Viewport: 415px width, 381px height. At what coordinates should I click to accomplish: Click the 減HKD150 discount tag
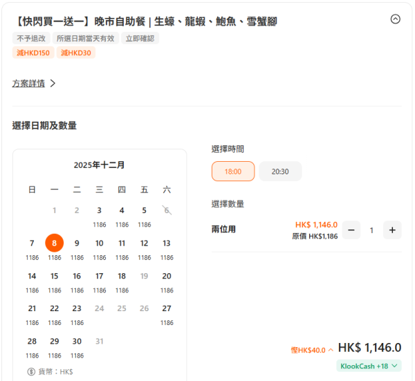33,53
